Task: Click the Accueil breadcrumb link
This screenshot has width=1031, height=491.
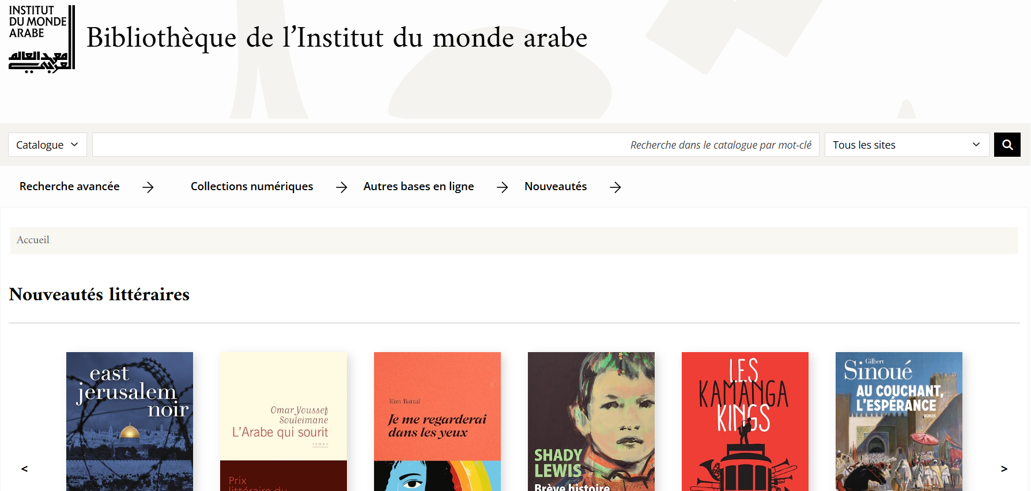Action: [33, 240]
